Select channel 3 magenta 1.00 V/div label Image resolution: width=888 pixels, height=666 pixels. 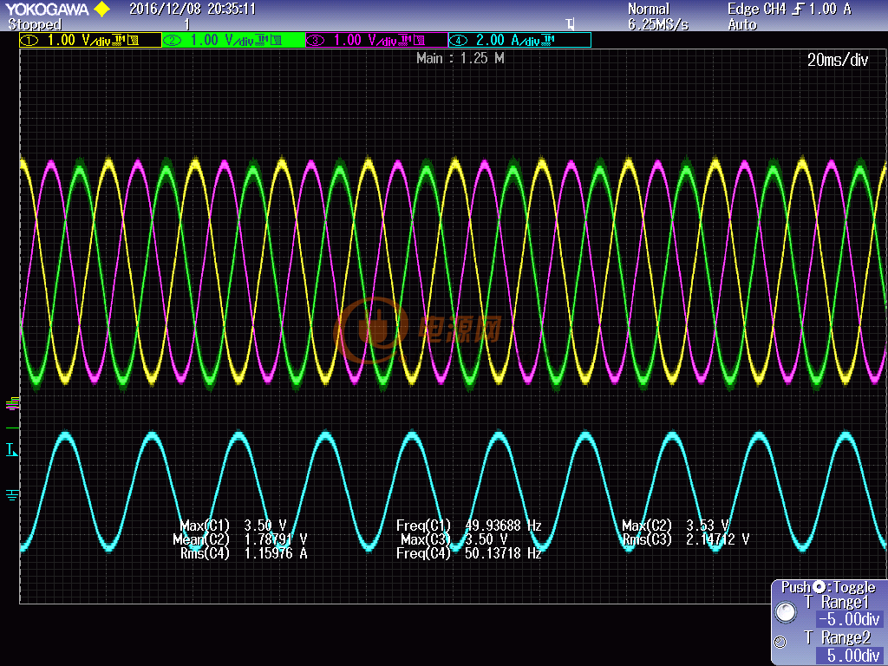click(x=376, y=40)
